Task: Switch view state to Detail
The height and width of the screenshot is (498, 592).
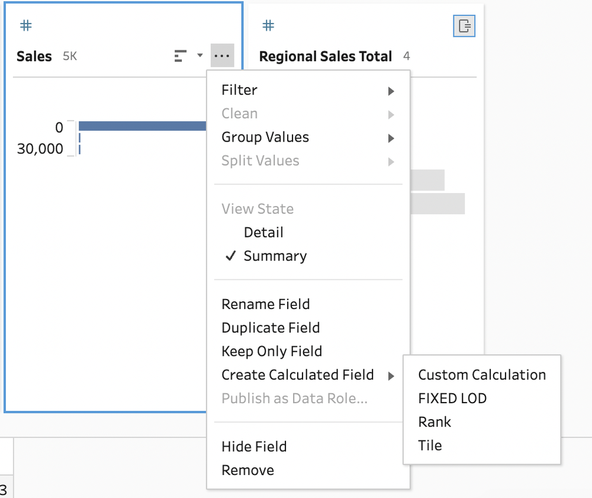Action: click(263, 233)
